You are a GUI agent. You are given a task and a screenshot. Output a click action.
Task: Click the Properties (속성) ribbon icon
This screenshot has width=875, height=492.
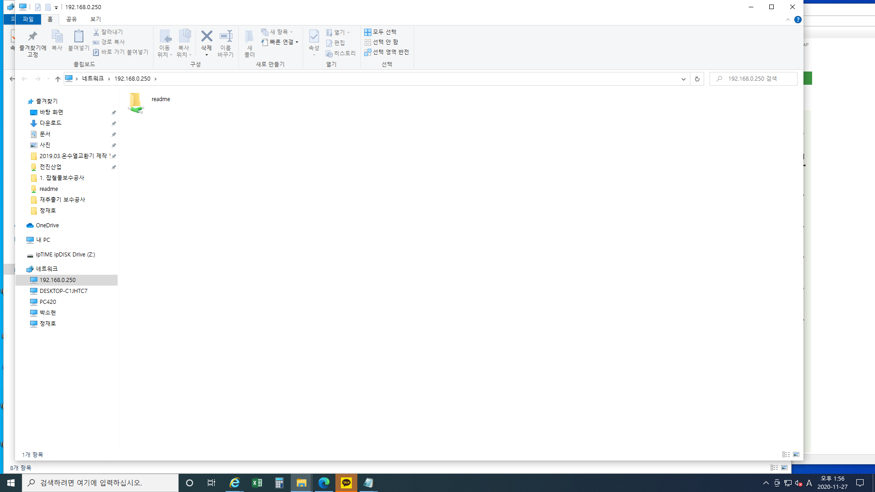314,36
